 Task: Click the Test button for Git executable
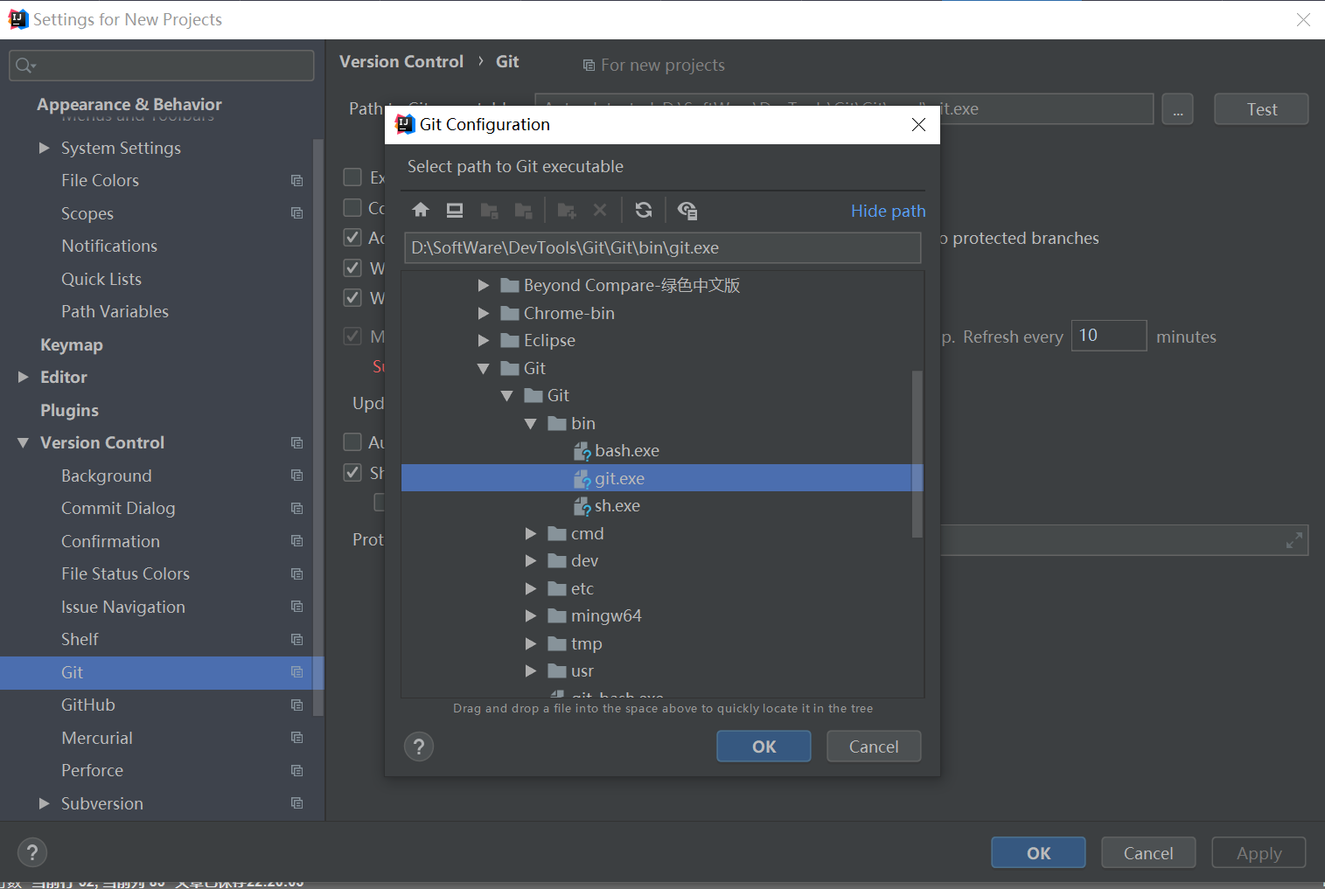click(x=1261, y=109)
